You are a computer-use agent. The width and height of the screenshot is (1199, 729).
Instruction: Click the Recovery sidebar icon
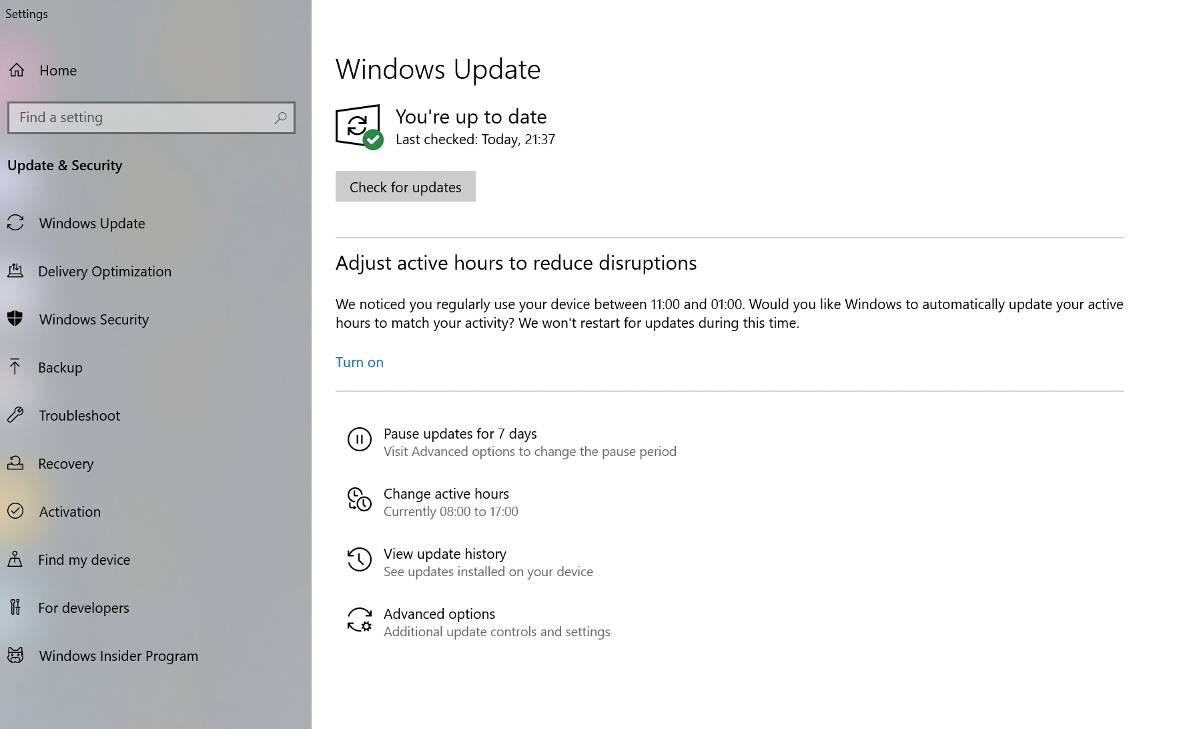(15, 463)
